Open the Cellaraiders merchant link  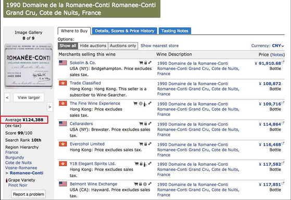pyautogui.click(x=81, y=124)
